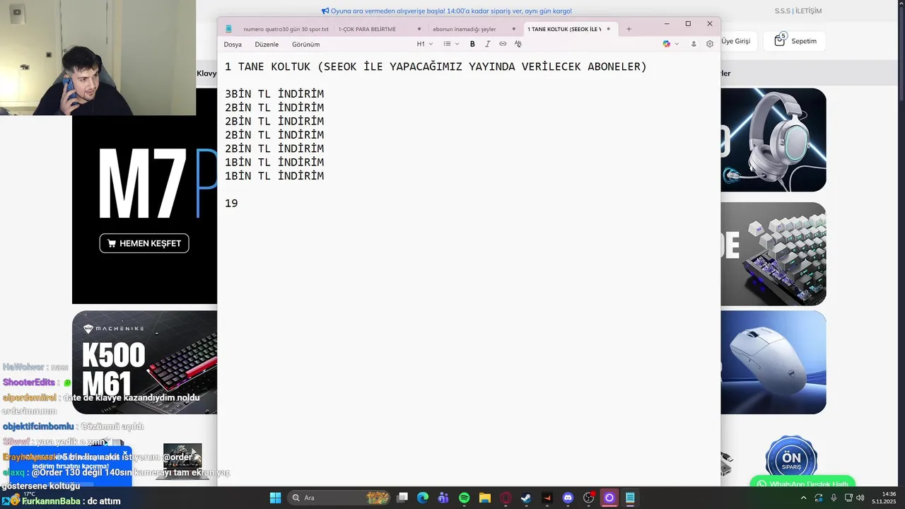The width and height of the screenshot is (905, 509).
Task: Open Notepad icon in taskbar
Action: (x=629, y=498)
